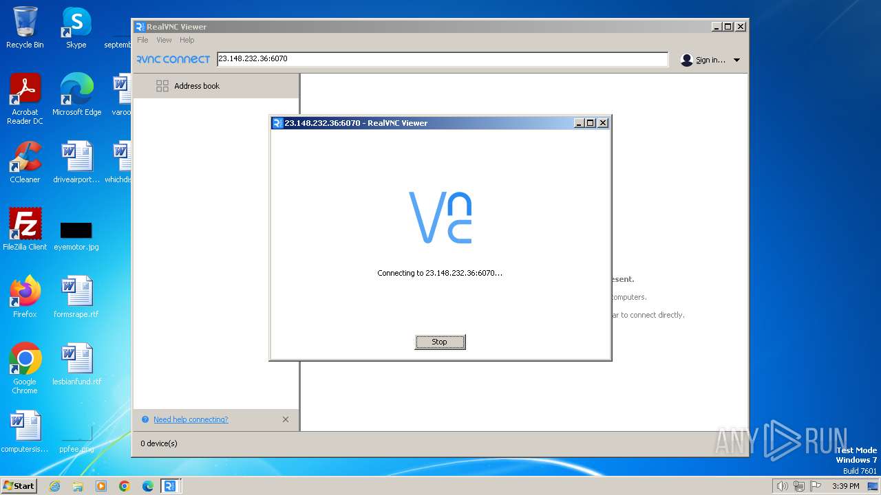Select the Firefox desktop icon
The image size is (881, 495).
(25, 297)
